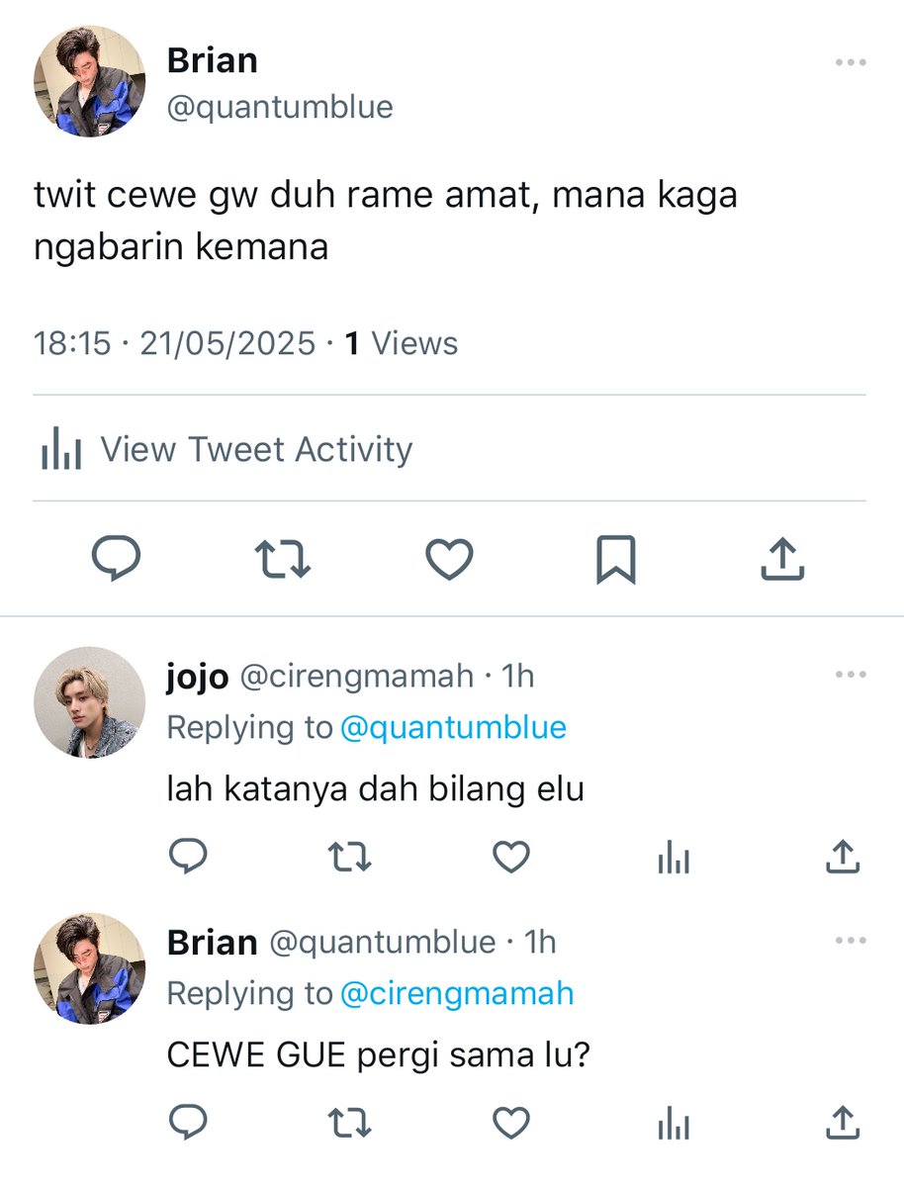
Task: Open Brian's avatar on the main tweet
Action: pos(90,81)
